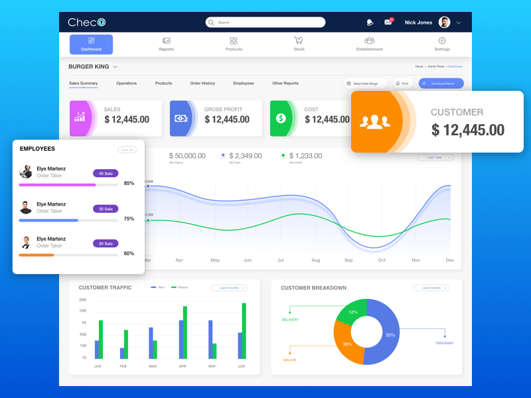Click the 60% orange progress bar

68,255
